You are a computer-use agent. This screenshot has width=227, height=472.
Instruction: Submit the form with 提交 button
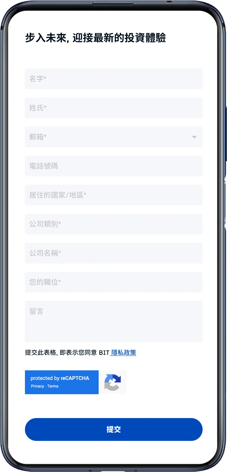pyautogui.click(x=114, y=429)
